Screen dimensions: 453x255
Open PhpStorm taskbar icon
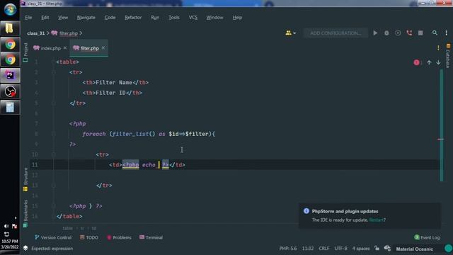(x=10, y=76)
